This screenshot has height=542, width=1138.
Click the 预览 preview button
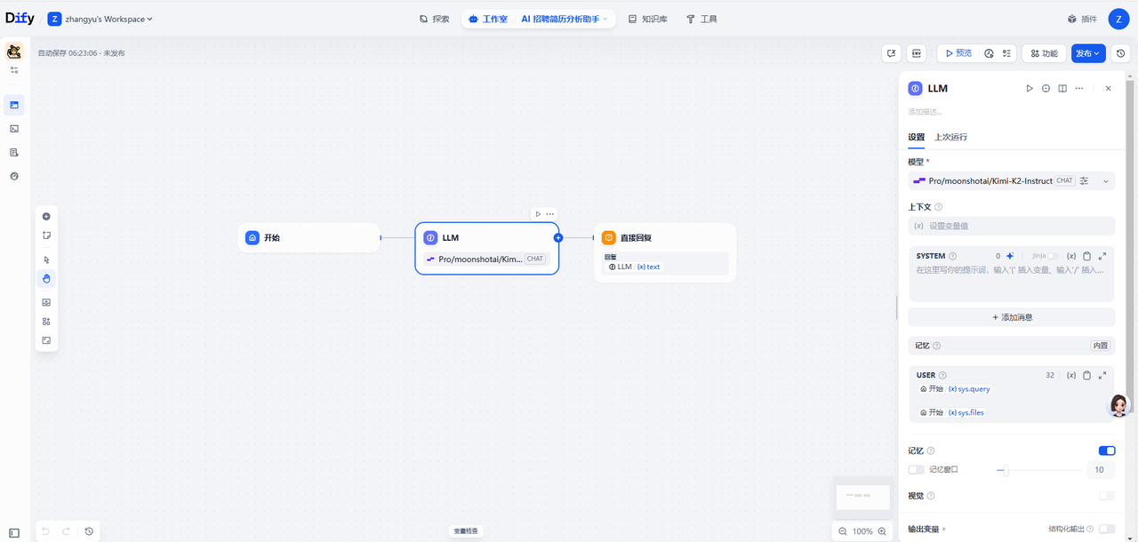pos(958,53)
